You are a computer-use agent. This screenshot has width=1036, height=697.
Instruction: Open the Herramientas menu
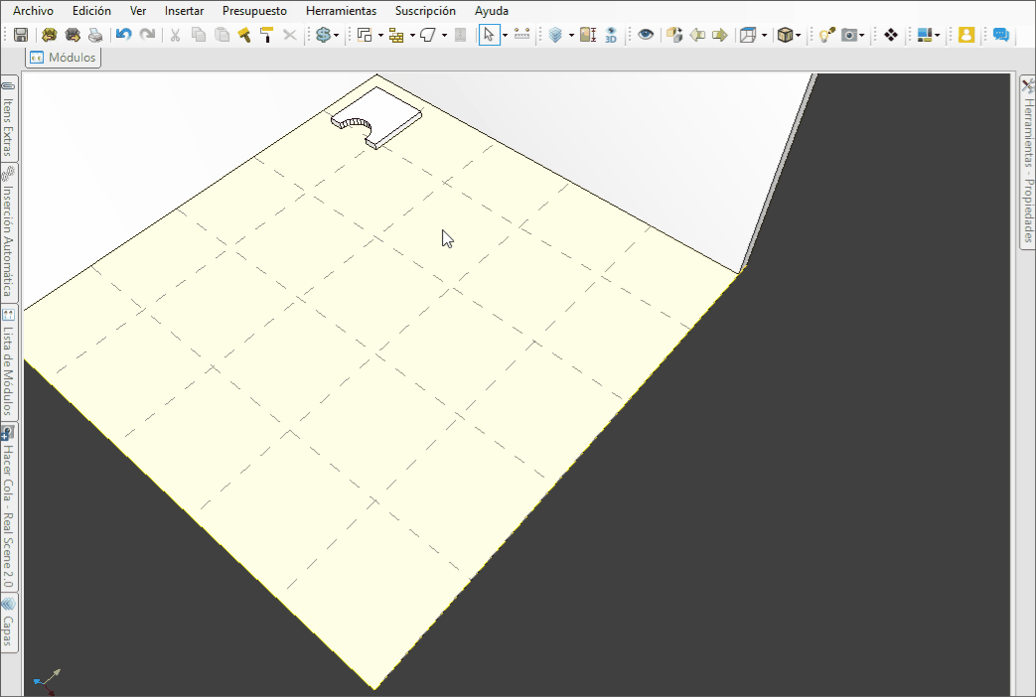point(341,11)
